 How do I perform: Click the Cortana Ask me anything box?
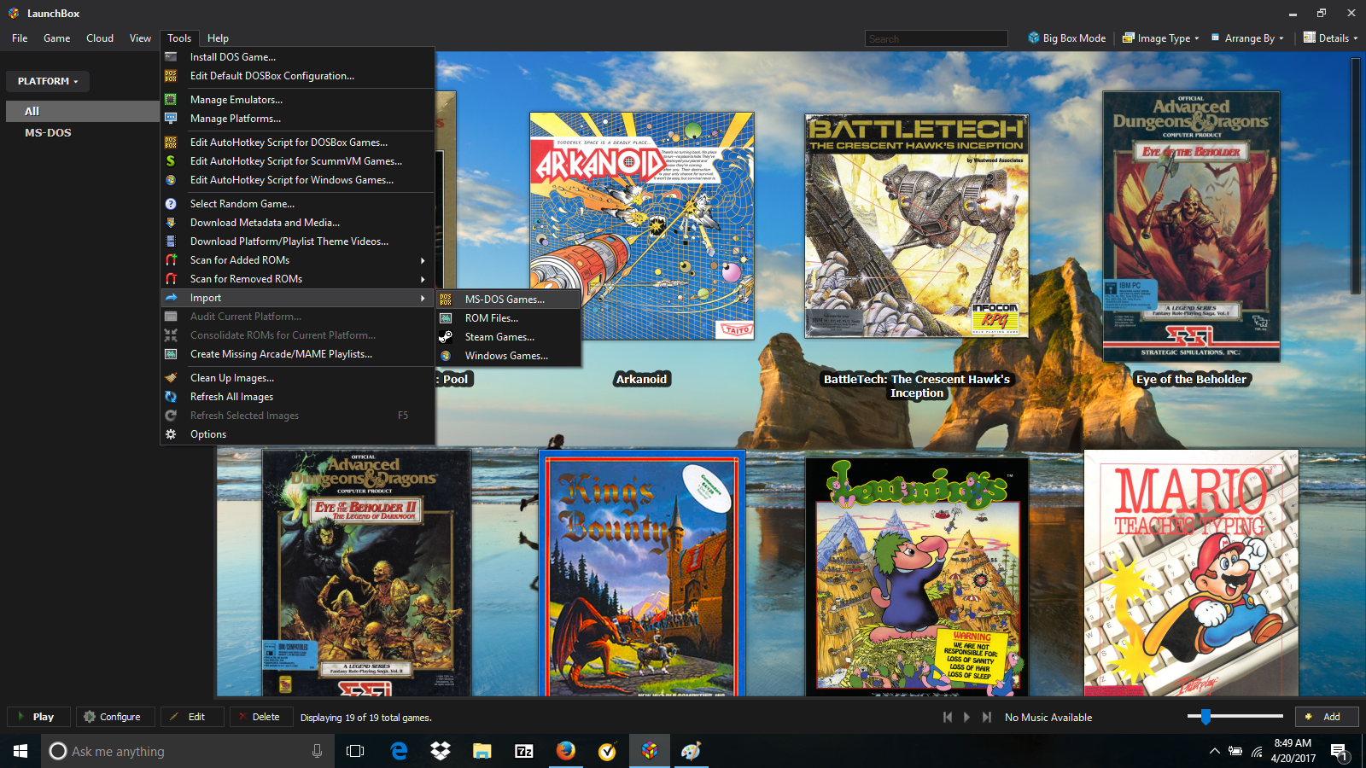point(188,751)
